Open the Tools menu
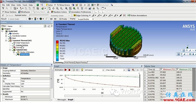Screen dimensions: 196x102 point(25,5)
